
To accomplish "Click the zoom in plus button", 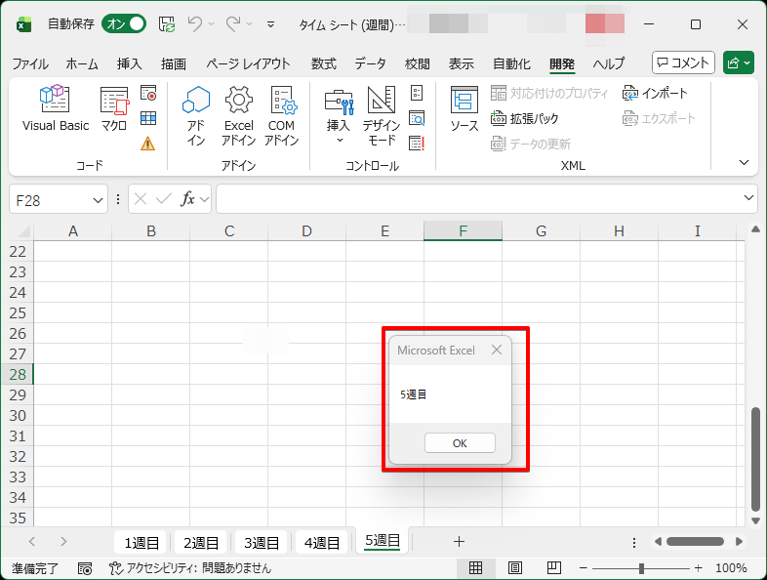I will (698, 568).
